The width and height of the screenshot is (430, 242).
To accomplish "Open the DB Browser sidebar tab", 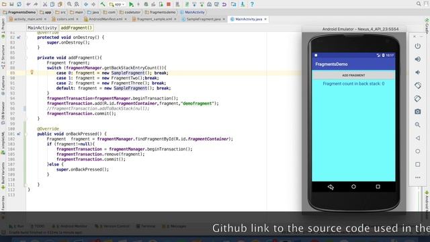I will 3,113.
